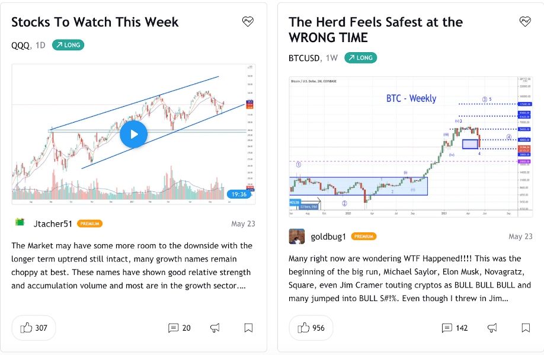Bookmark the Stocks To Watch idea
The width and height of the screenshot is (544, 355).
[248, 328]
